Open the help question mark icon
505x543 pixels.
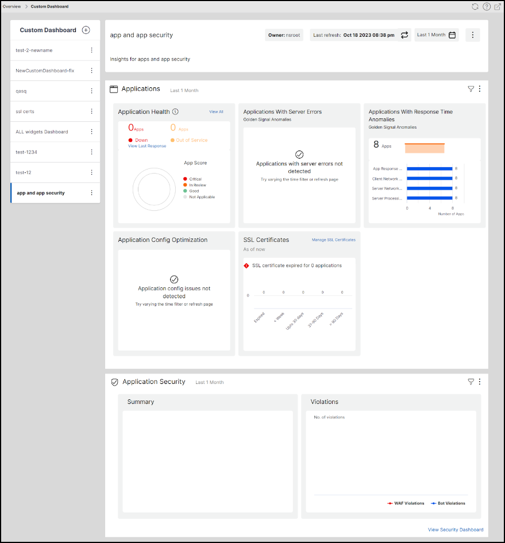pyautogui.click(x=487, y=6)
